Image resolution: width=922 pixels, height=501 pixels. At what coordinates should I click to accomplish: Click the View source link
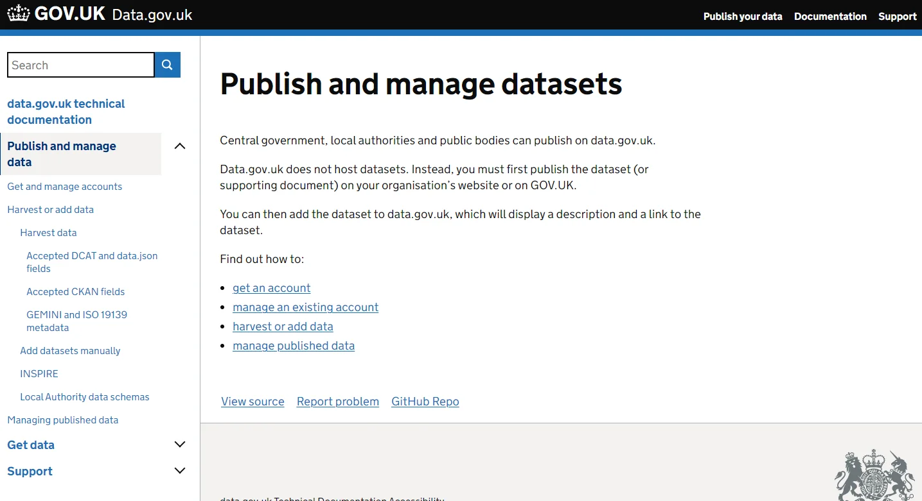[253, 402]
